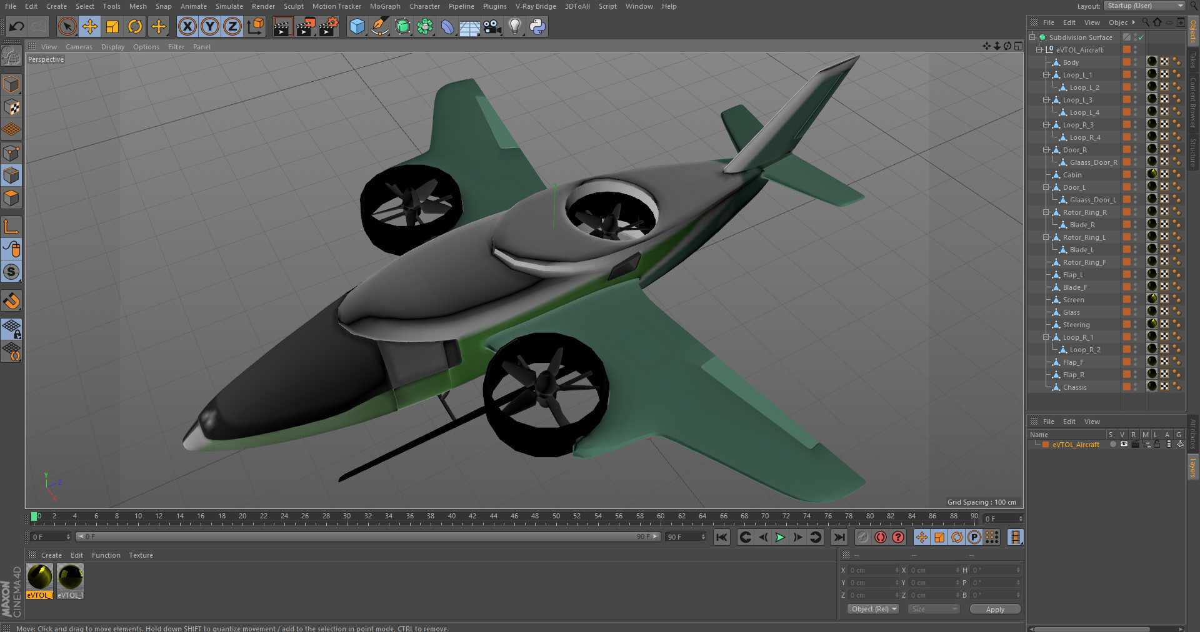Screen dimensions: 1200x632
Task: Toggle Z axis lock
Action: [x=232, y=26]
